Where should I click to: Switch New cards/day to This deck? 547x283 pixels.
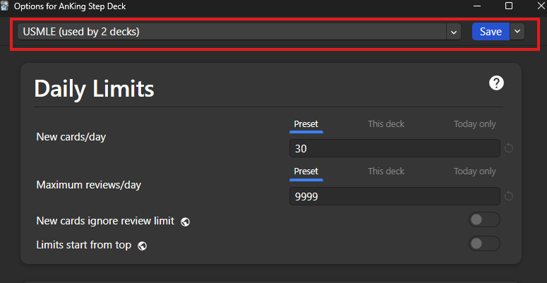coord(386,124)
